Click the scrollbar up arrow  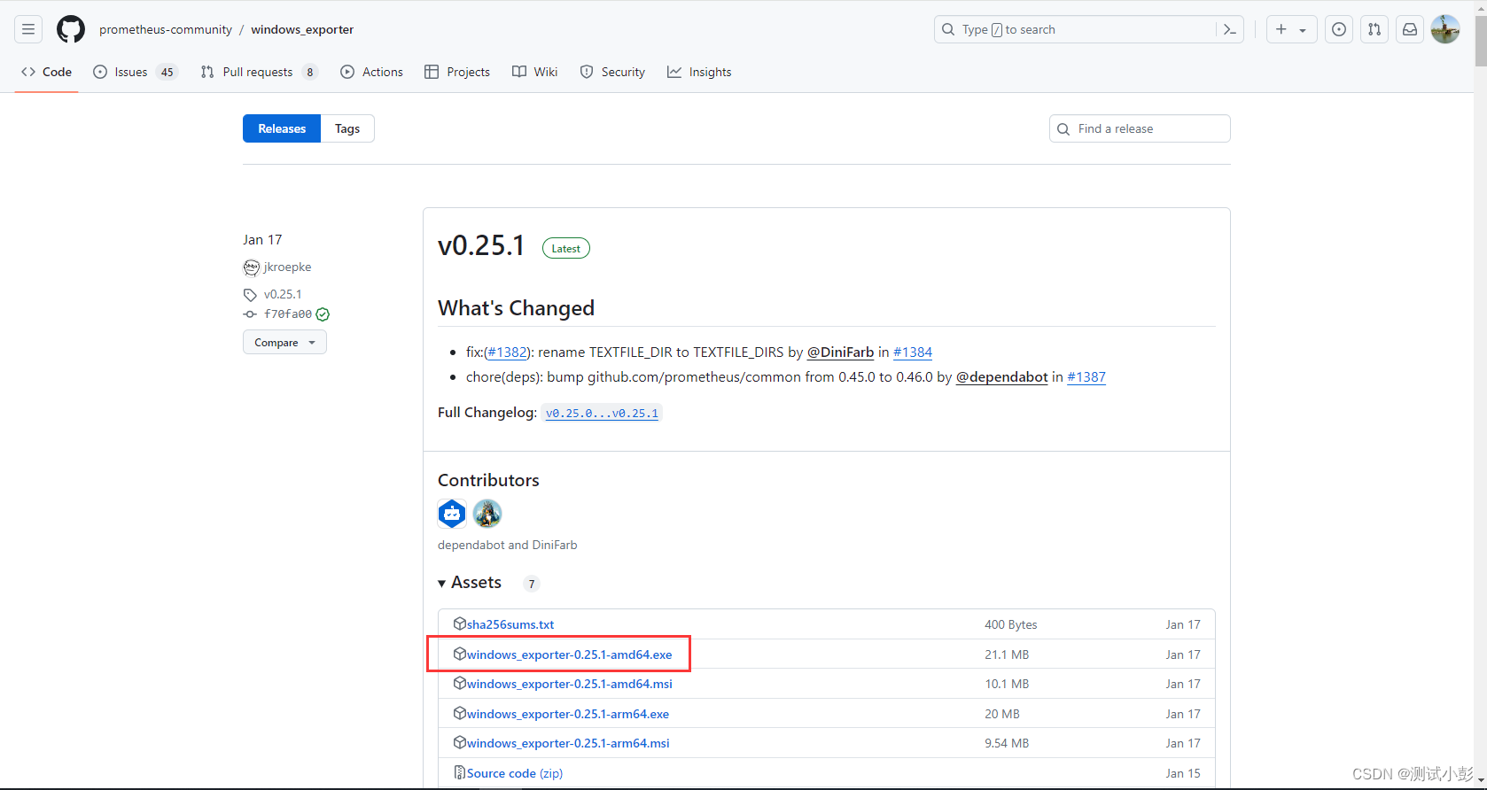coord(1480,7)
